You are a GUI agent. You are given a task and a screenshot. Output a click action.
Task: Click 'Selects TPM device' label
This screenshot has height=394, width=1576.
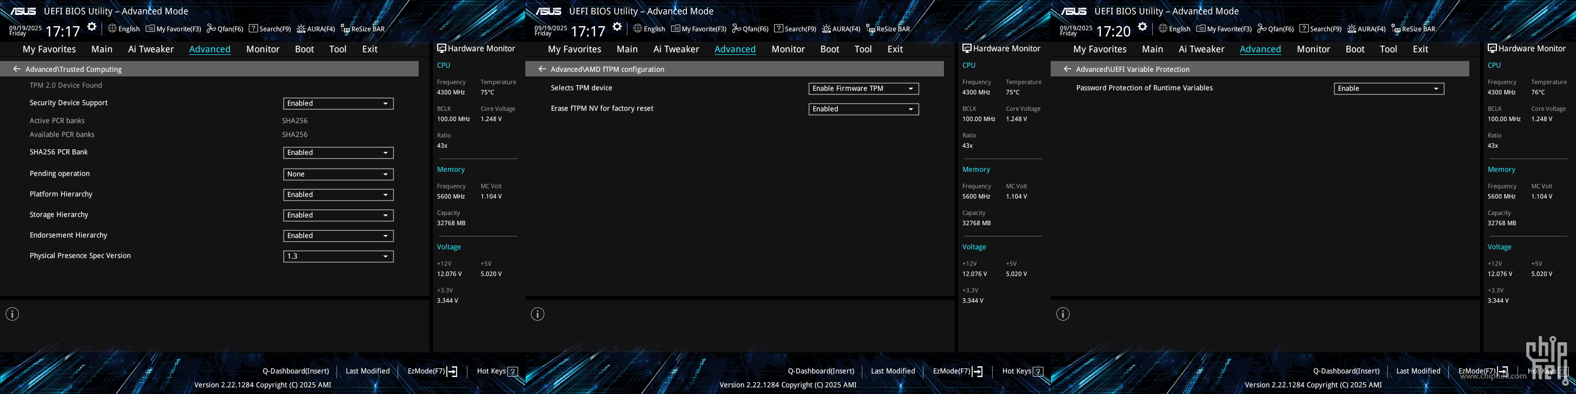tap(581, 88)
